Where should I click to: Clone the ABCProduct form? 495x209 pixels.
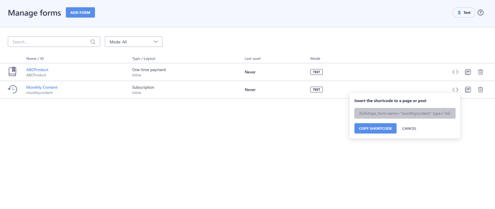click(468, 72)
